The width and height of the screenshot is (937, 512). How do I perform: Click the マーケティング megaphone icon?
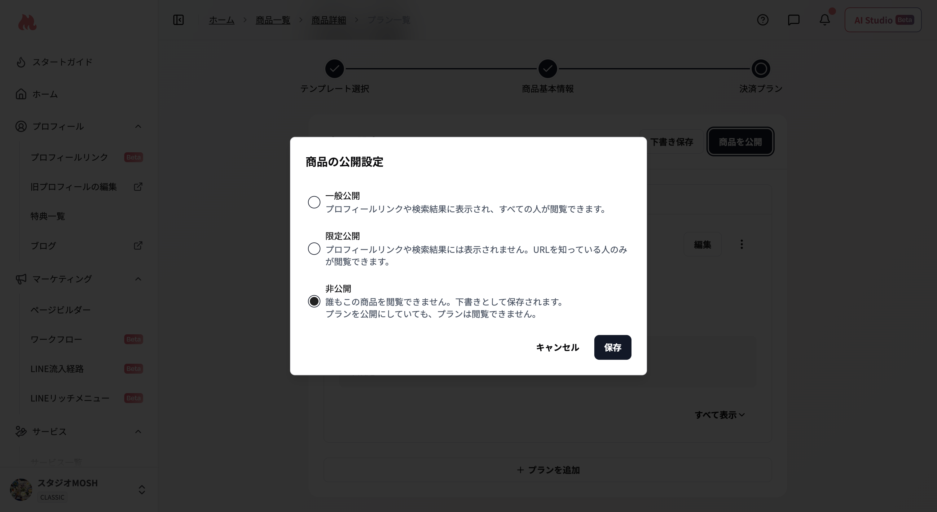(x=21, y=279)
